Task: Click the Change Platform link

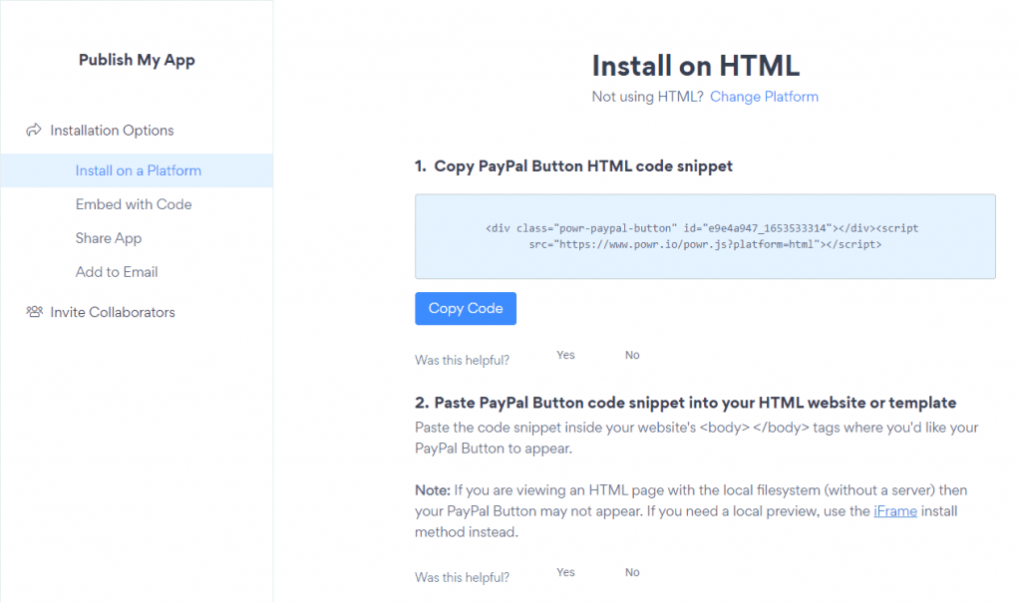Action: pos(764,97)
